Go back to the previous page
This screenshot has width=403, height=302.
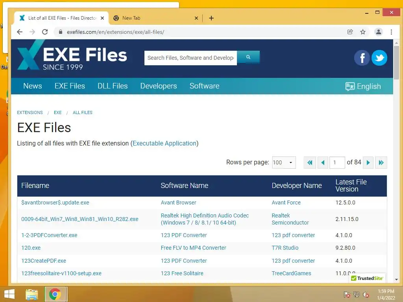[x=20, y=32]
